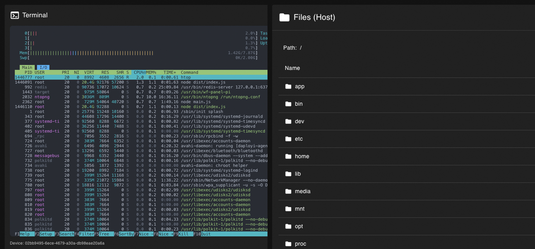Select the node main.js process row
This screenshot has width=535, height=249.
pyautogui.click(x=141, y=102)
